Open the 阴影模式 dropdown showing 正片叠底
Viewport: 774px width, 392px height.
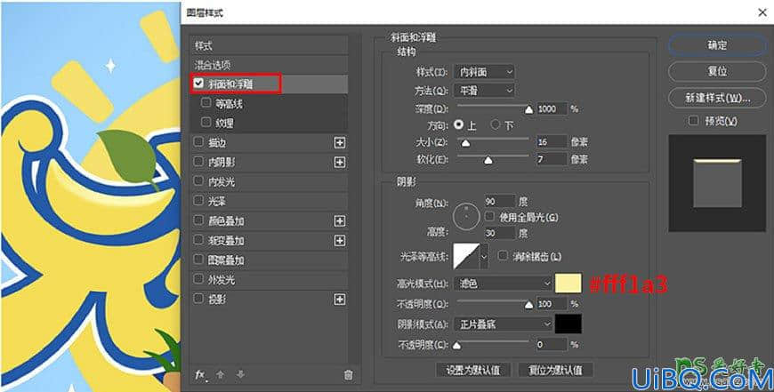(x=503, y=324)
